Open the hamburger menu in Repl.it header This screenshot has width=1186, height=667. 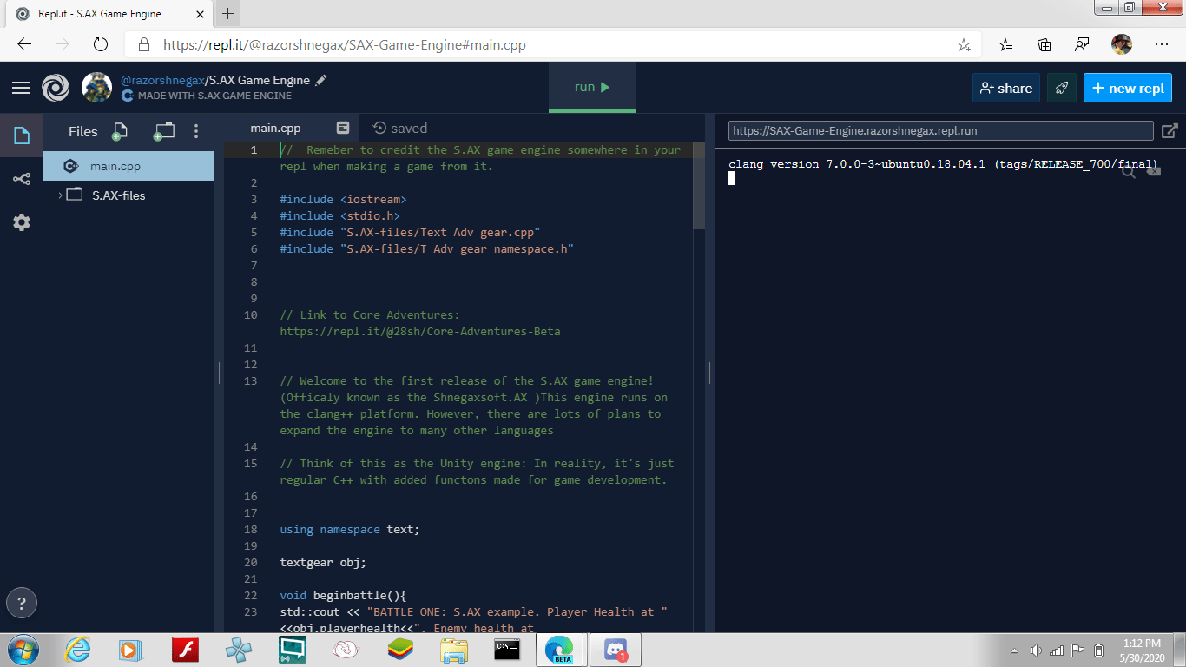(x=21, y=88)
